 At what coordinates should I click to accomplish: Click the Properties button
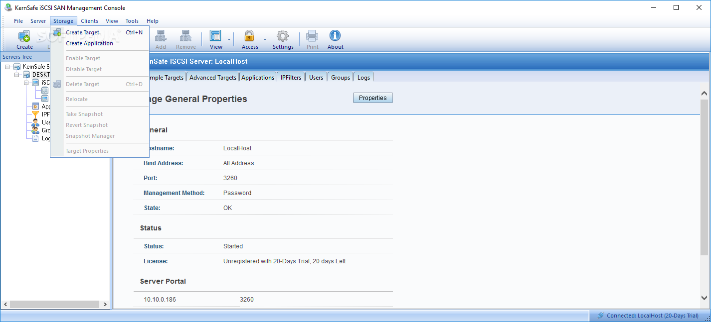click(373, 98)
